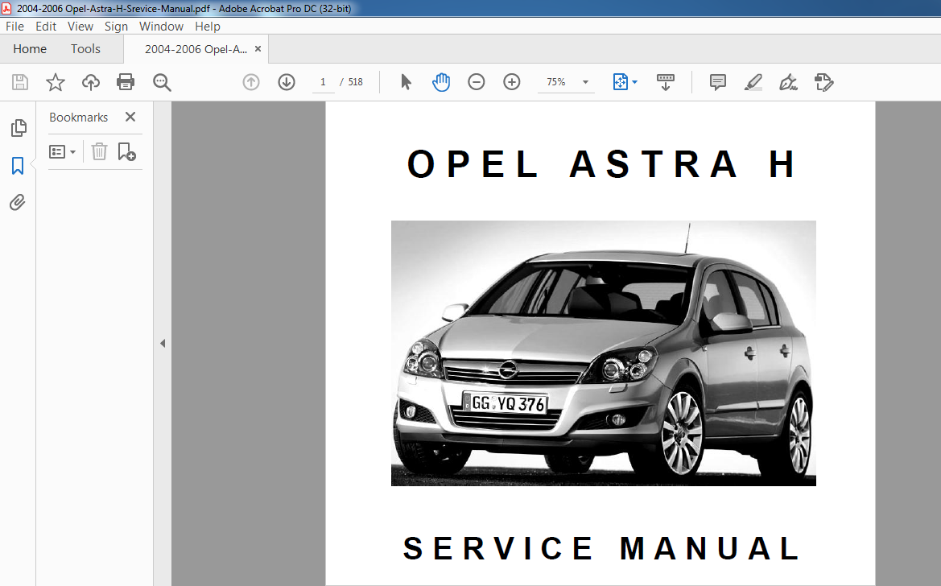
Task: Click the Opel Astra car photo
Action: tap(603, 353)
